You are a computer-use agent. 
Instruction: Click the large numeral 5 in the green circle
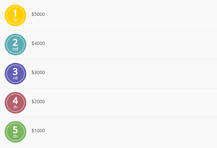pos(15,129)
